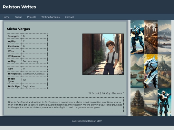Open the Projects nav item
Image resolution: width=174 pixels, height=130 pixels.
point(32,17)
